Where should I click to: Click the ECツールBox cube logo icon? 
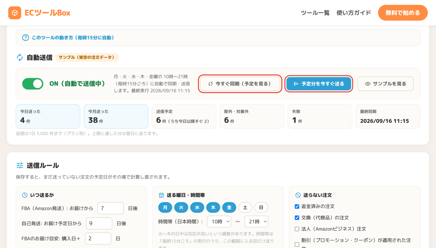pyautogui.click(x=15, y=13)
